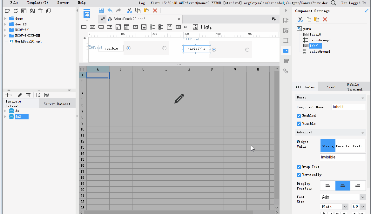Screen dimensions: 371x214
Task: Open the Template menu
Action: point(37,3)
